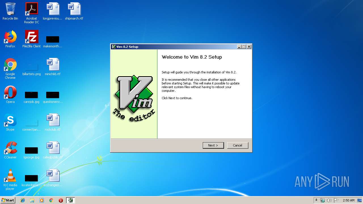This screenshot has width=363, height=204.
Task: Cancel the Vim 8.2 Setup
Action: point(238,145)
